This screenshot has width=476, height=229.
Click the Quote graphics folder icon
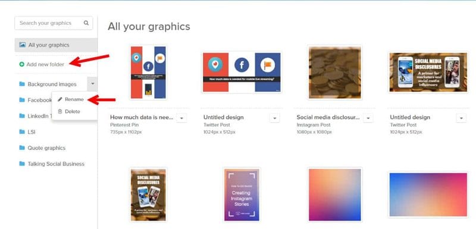tap(22, 148)
